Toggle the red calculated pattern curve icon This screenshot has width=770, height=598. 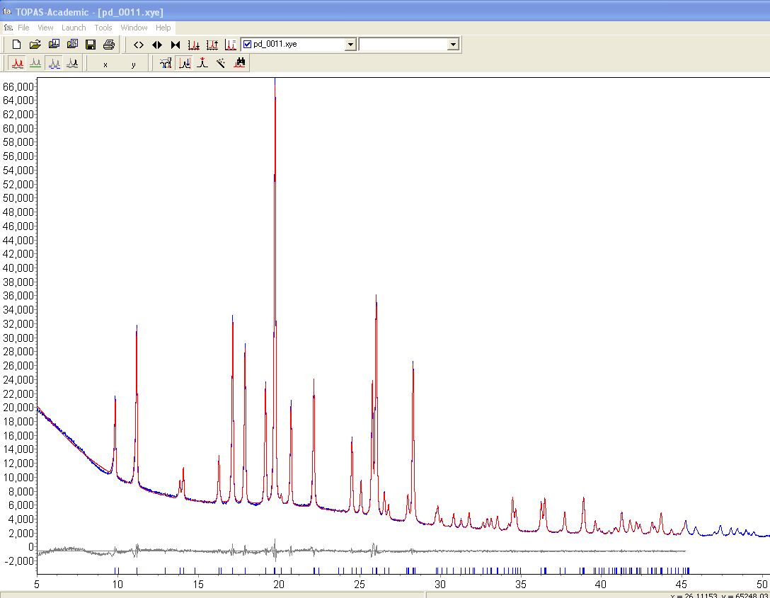(x=18, y=63)
